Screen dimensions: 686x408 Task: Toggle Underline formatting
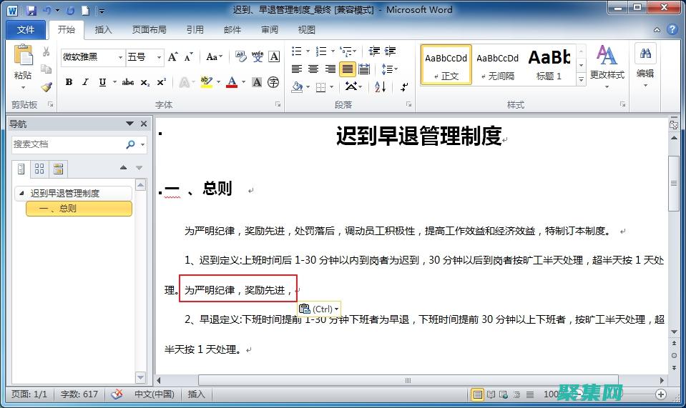coord(102,82)
